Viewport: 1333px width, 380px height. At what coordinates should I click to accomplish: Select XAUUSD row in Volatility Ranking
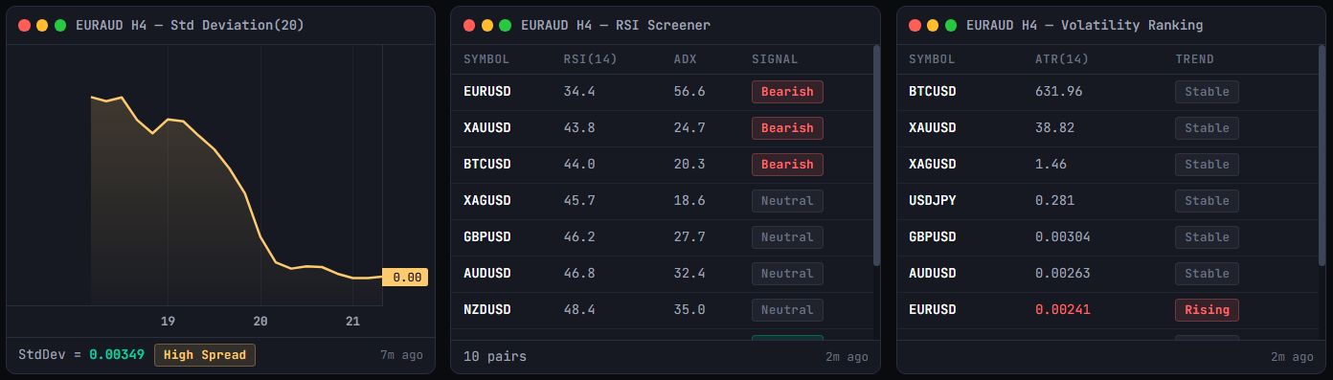pos(1107,128)
